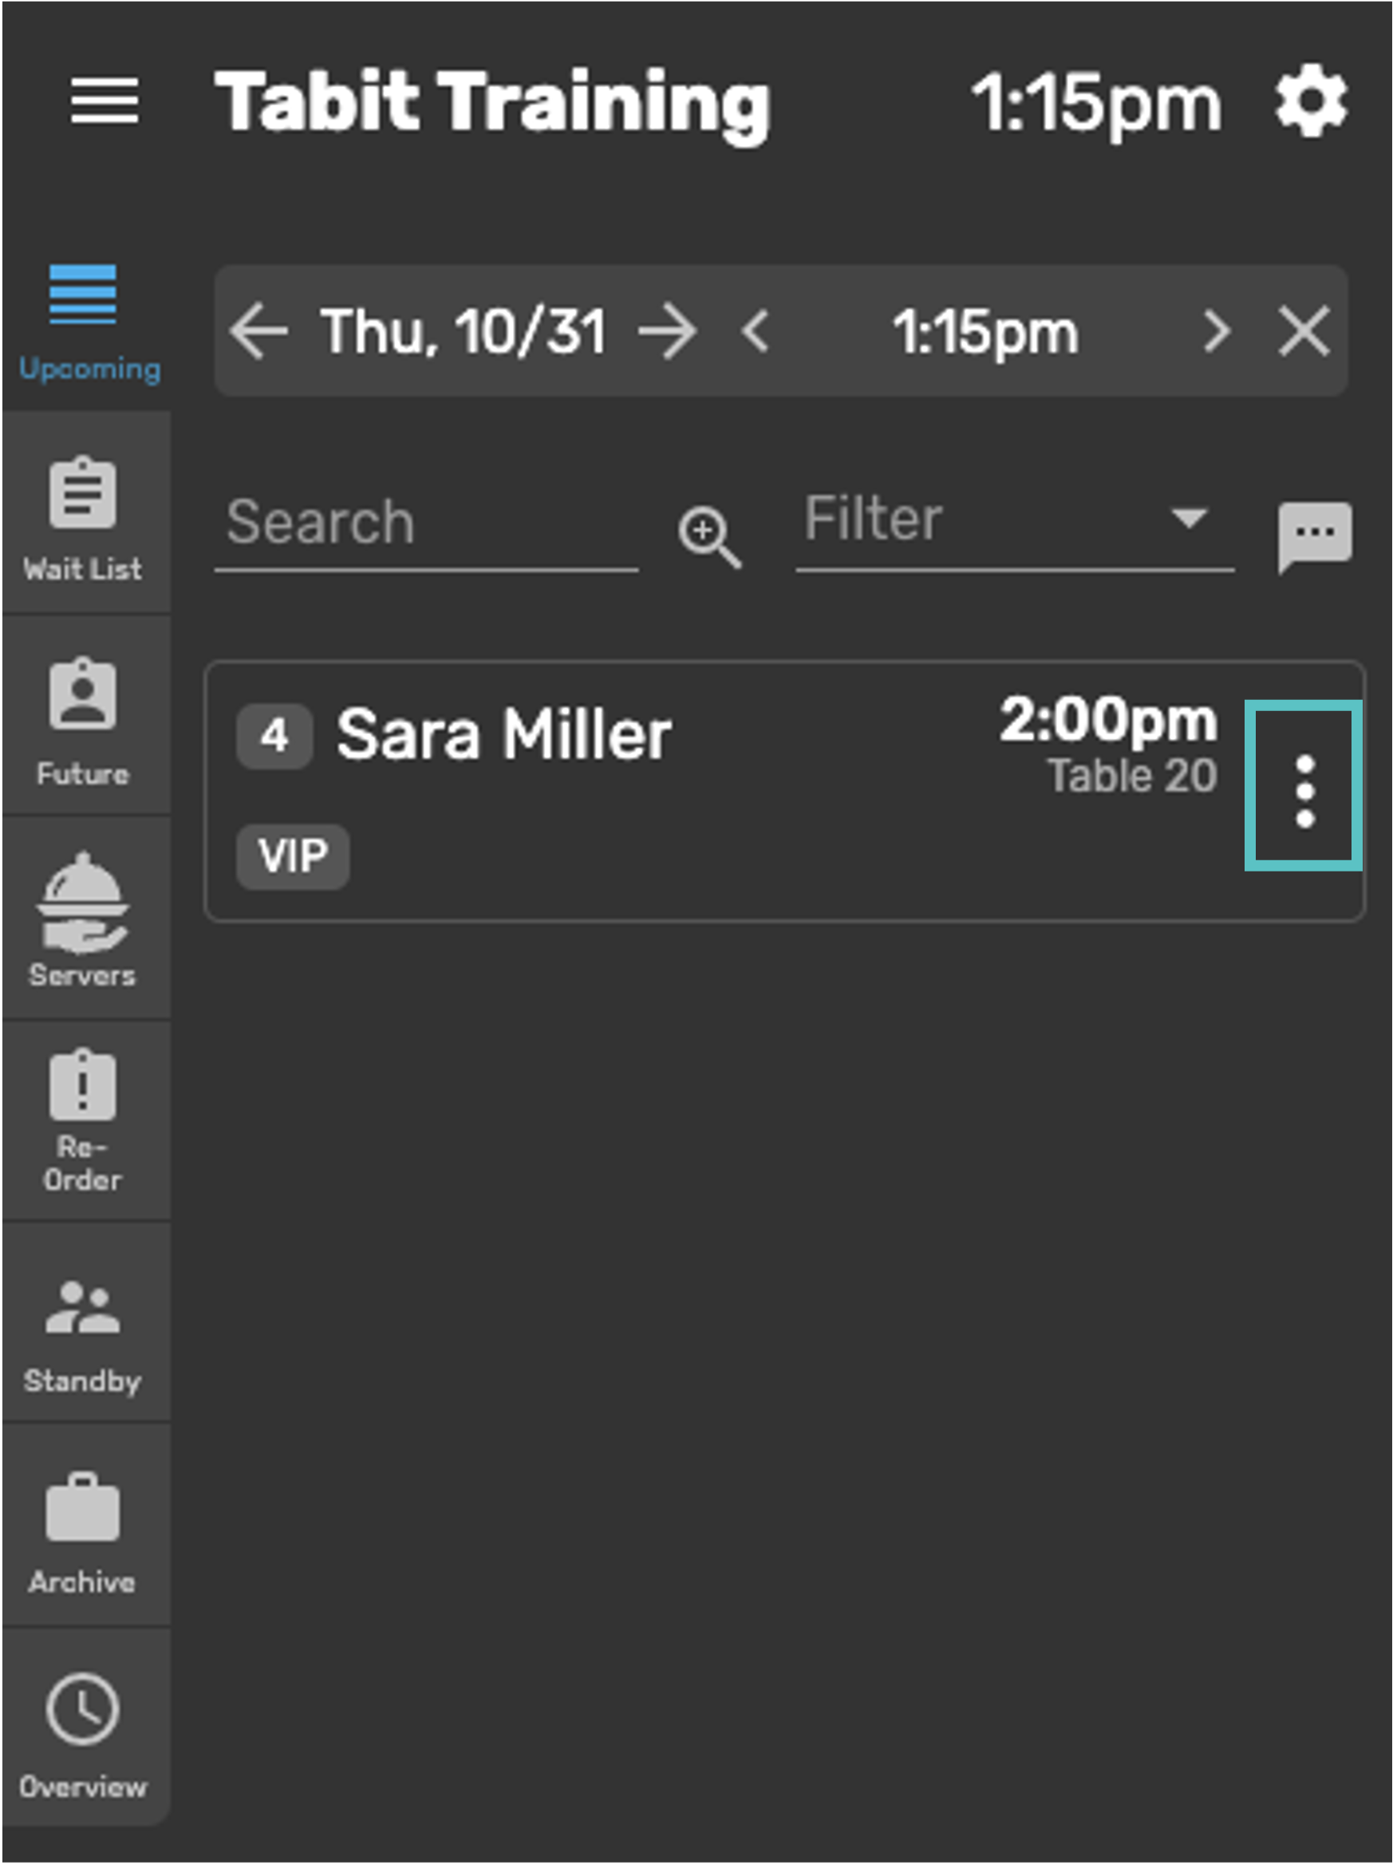The height and width of the screenshot is (1865, 1393).
Task: Select the Re-Order tab
Action: (84, 1120)
